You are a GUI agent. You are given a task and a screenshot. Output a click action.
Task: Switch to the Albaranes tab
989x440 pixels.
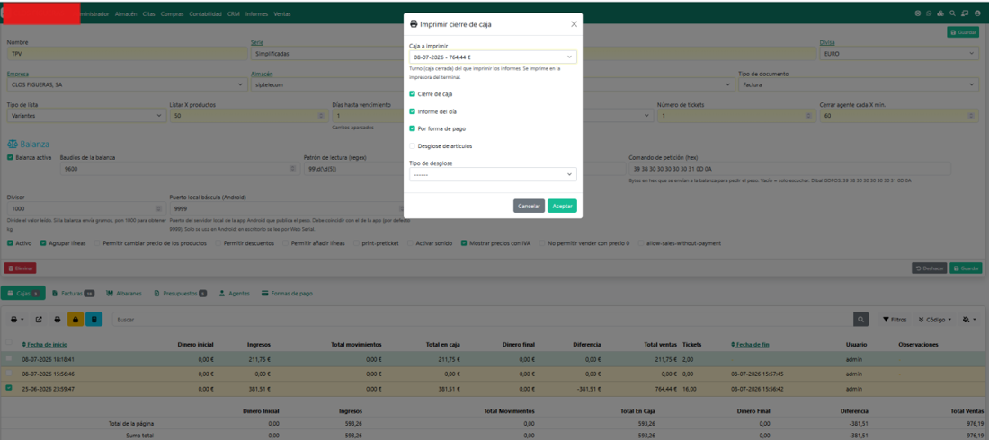(124, 293)
